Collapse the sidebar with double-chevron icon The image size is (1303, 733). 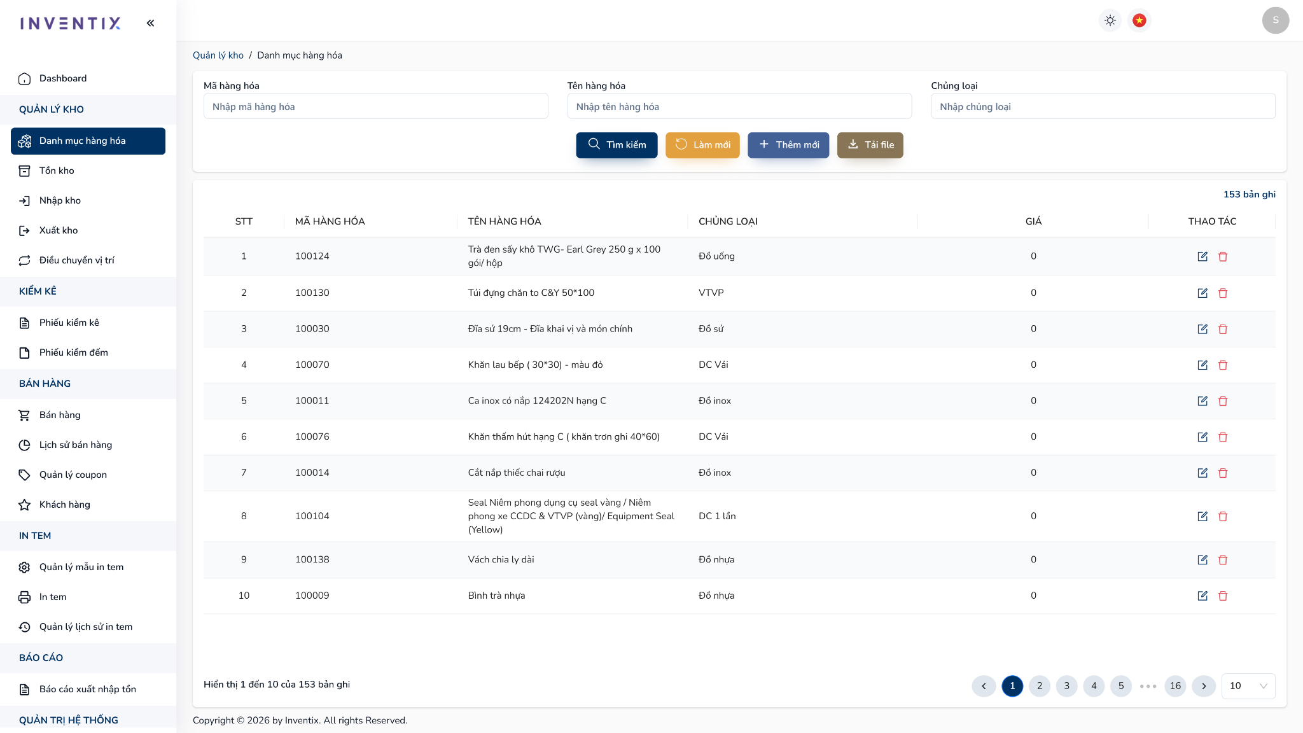pos(150,23)
